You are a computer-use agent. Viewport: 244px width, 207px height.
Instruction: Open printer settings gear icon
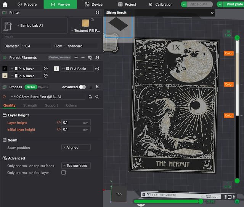pos(97,13)
